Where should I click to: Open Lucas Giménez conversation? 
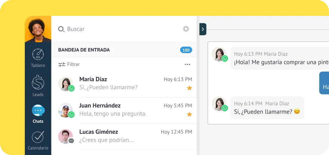coord(124,137)
